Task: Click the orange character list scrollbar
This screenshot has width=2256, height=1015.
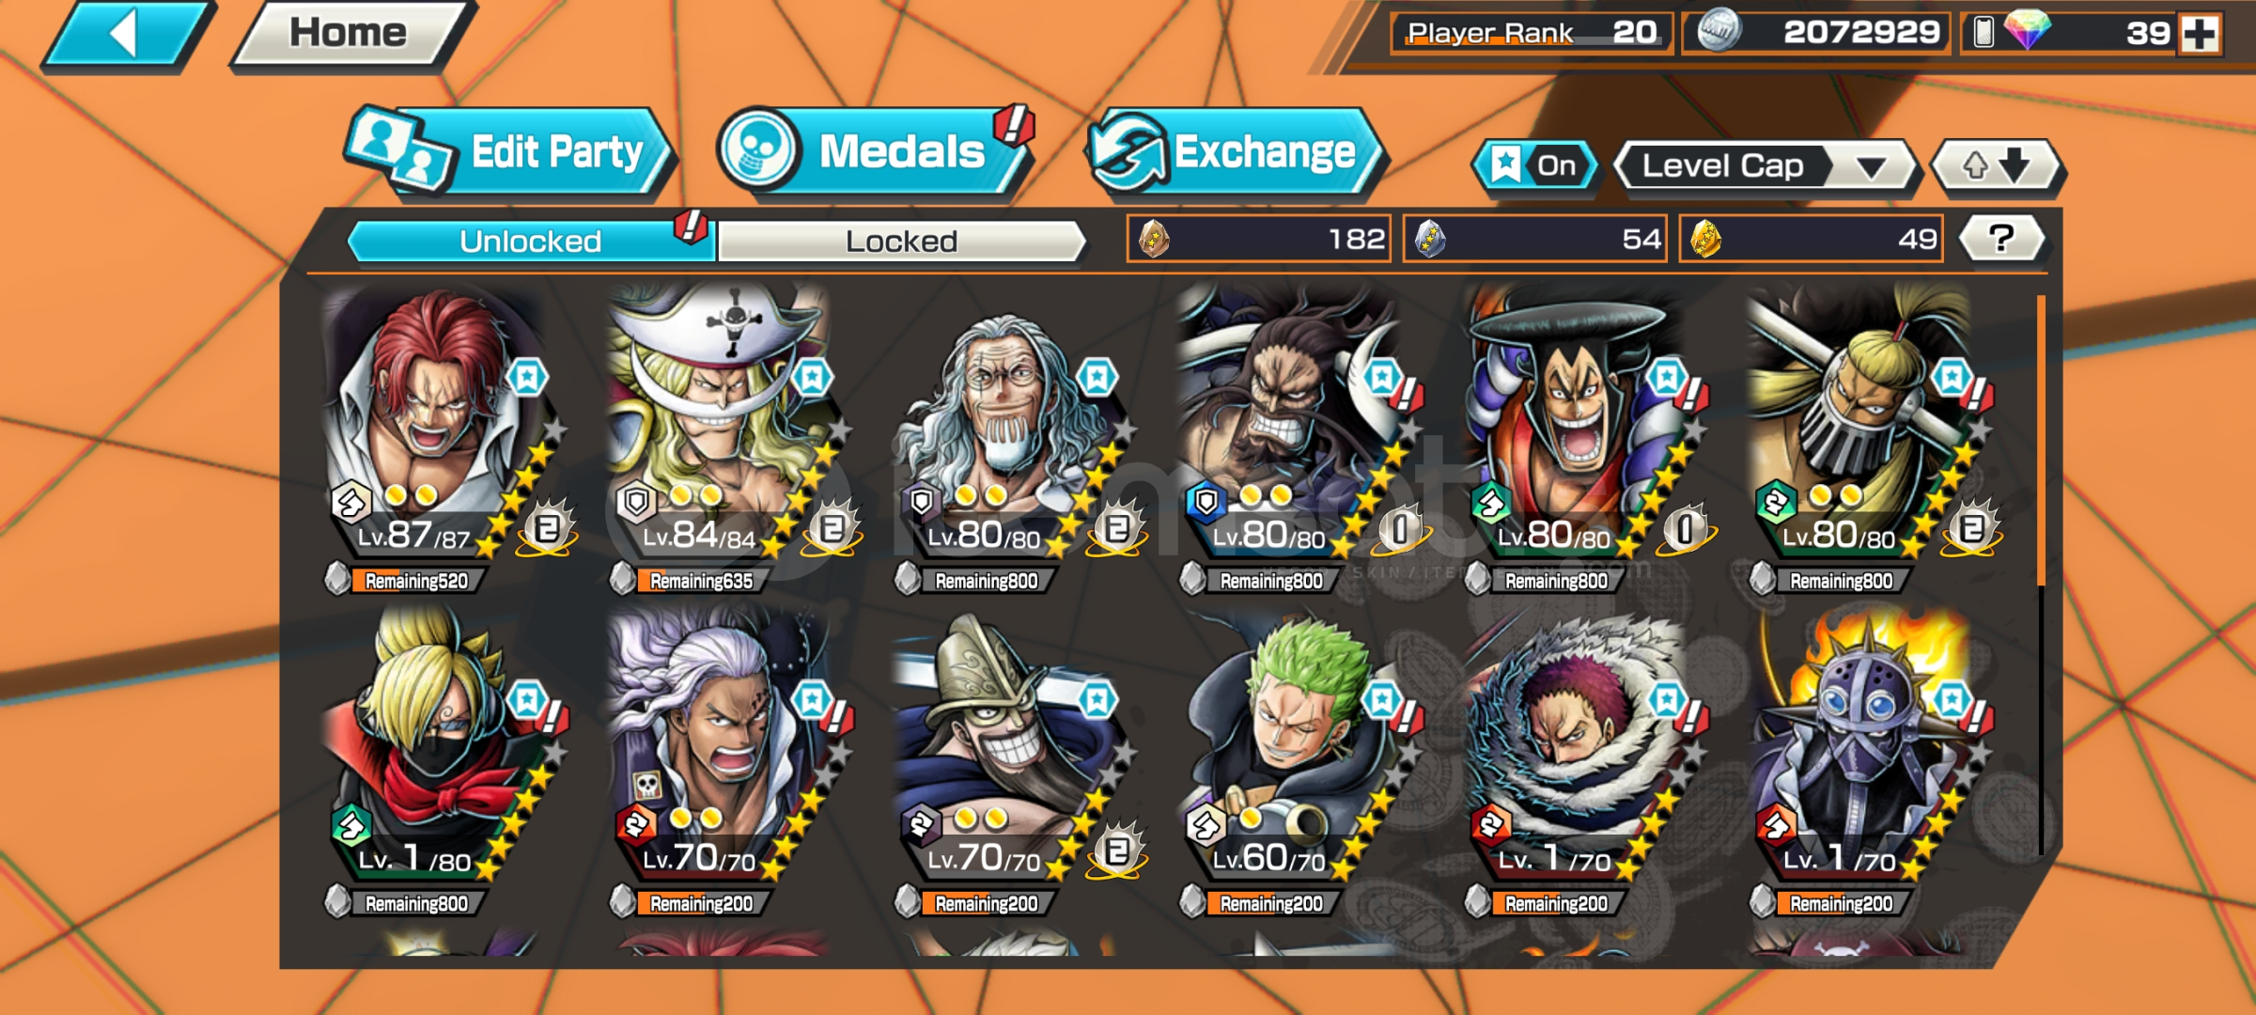Action: click(2041, 440)
